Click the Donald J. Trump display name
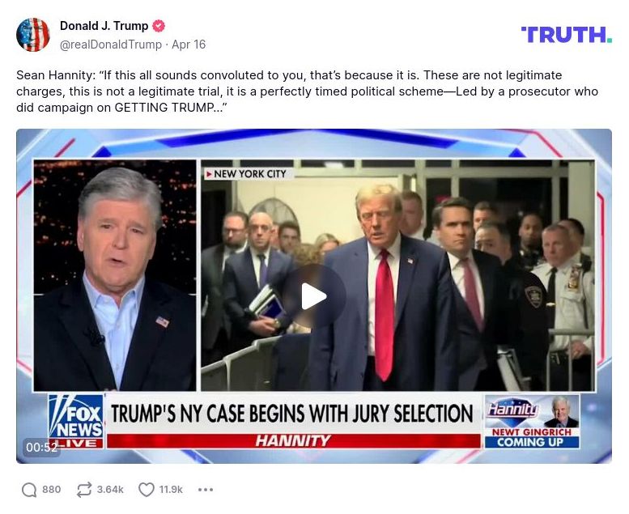The width and height of the screenshot is (629, 514). click(x=104, y=26)
